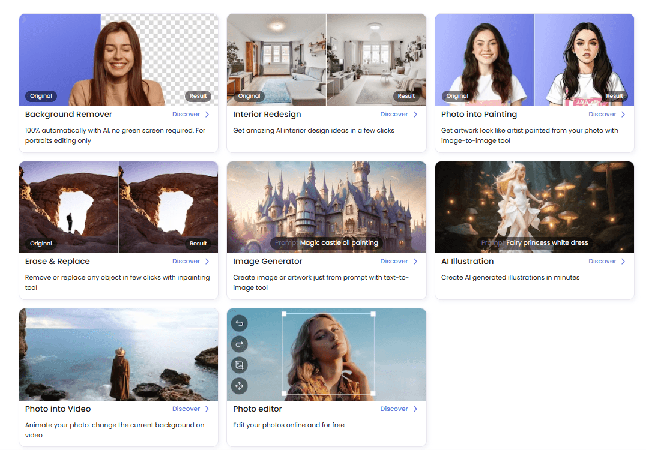Click the chevron arrow beside Photo into Video Discover
This screenshot has height=450, width=646.
(x=207, y=409)
